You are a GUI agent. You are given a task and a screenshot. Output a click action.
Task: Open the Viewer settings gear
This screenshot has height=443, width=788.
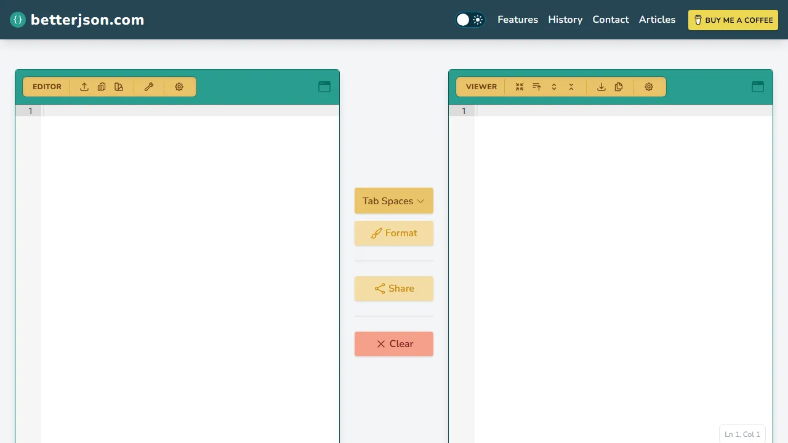point(649,87)
